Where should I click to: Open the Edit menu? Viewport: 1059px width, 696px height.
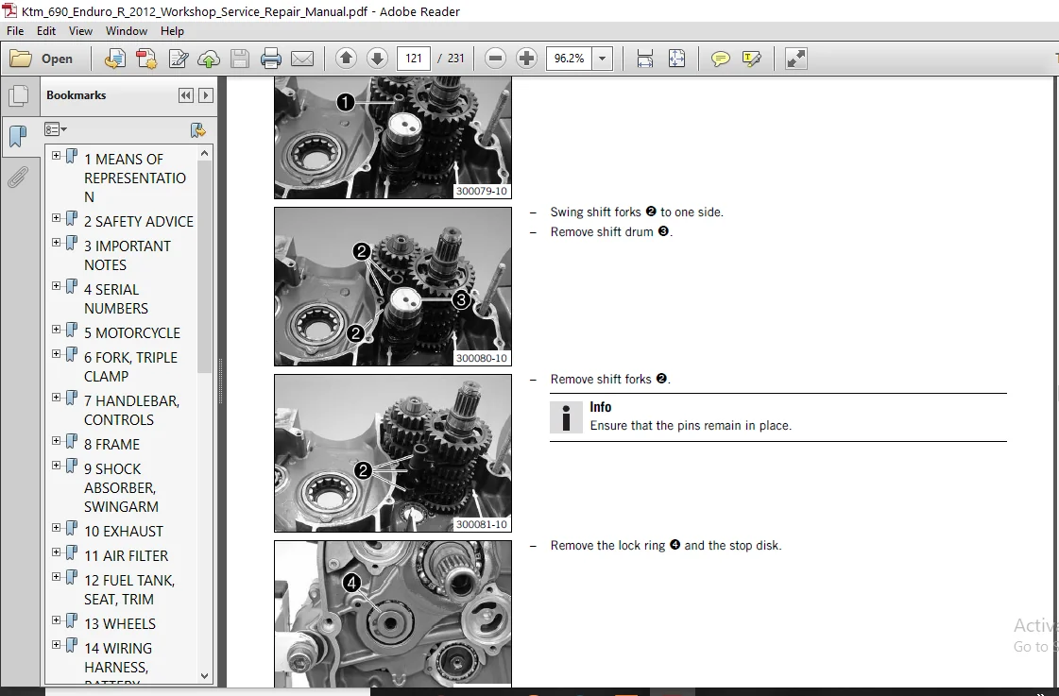click(x=46, y=31)
